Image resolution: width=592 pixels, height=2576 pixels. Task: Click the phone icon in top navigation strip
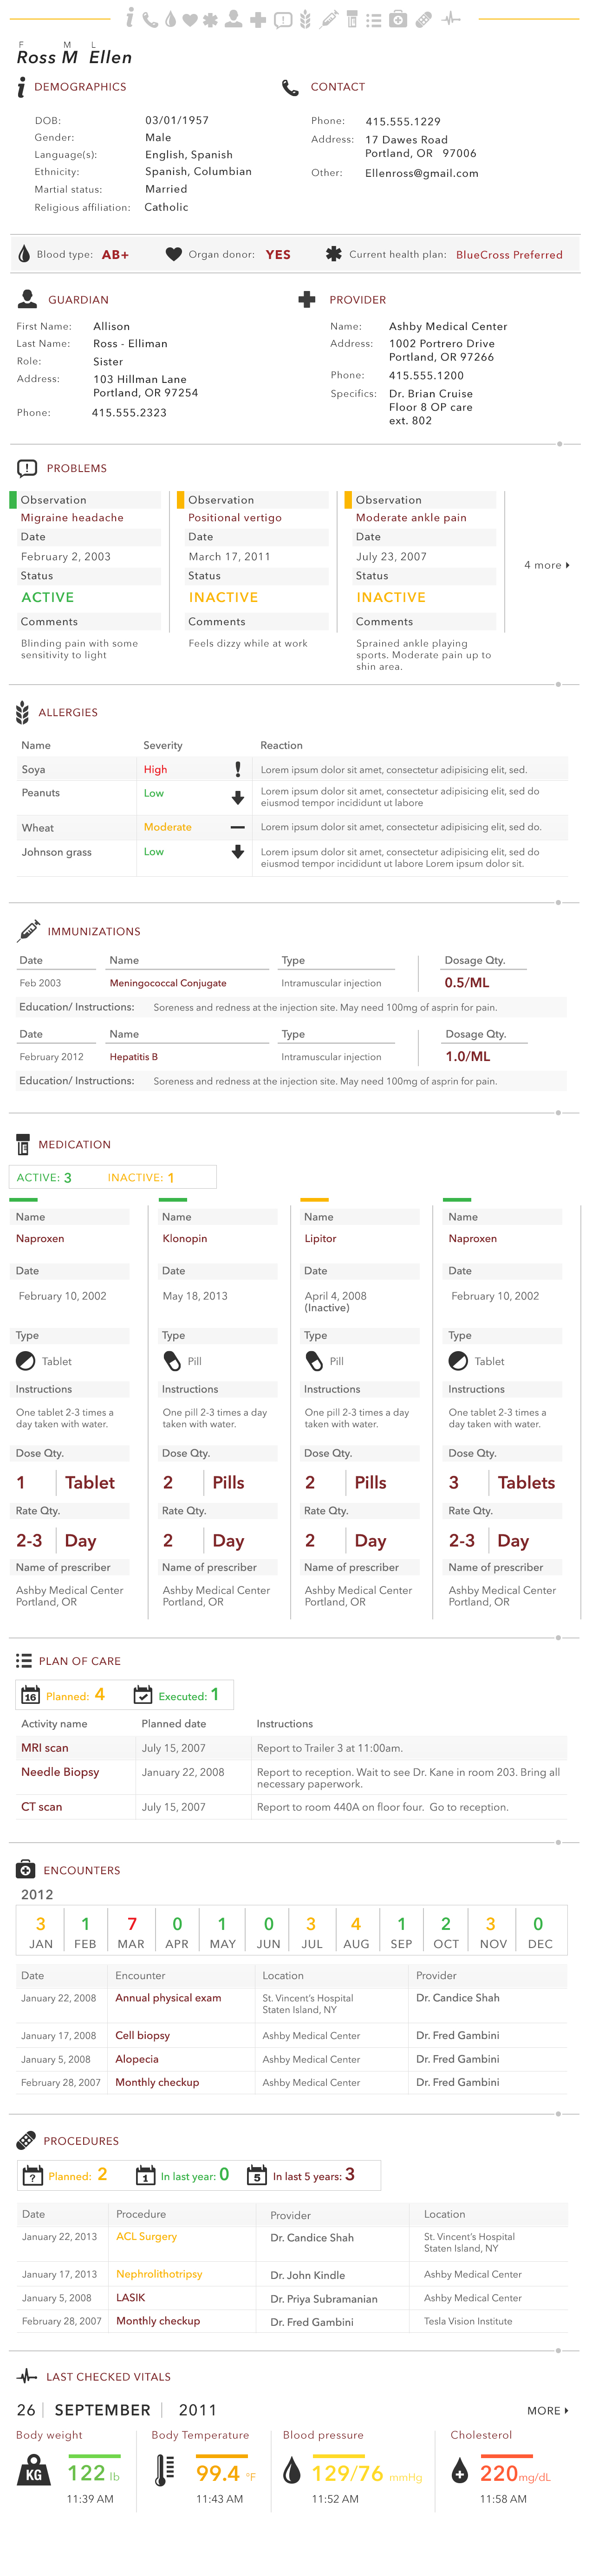tap(150, 19)
